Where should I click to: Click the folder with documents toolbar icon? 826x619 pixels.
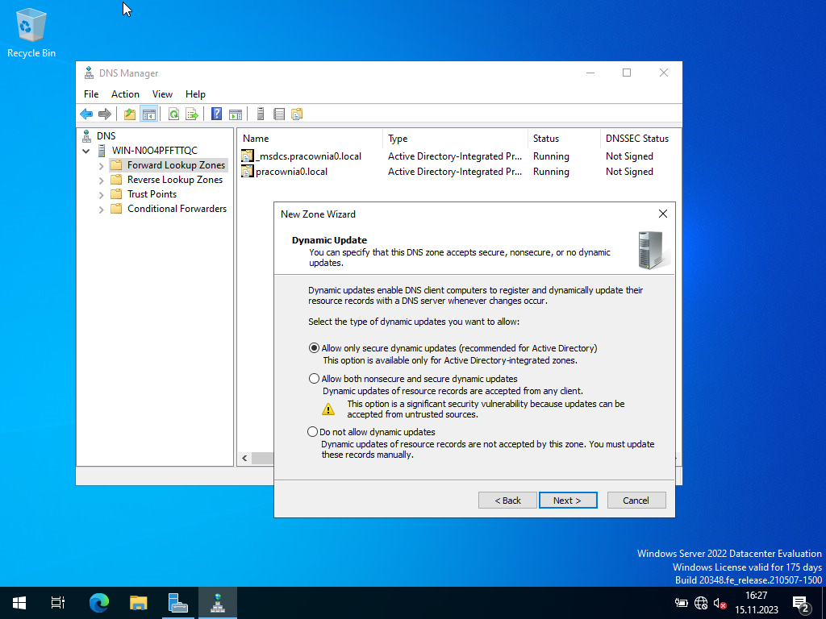click(297, 114)
